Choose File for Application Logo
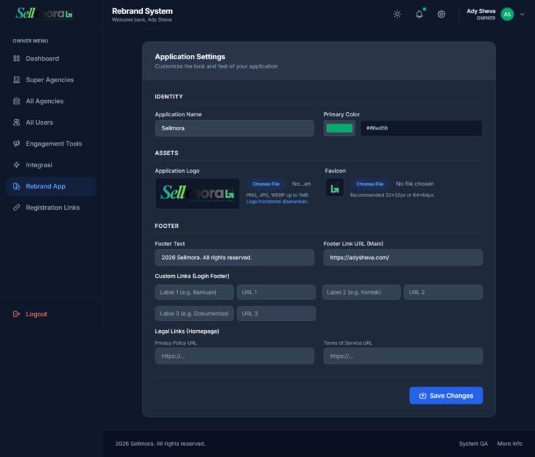The image size is (535, 457). (x=266, y=184)
